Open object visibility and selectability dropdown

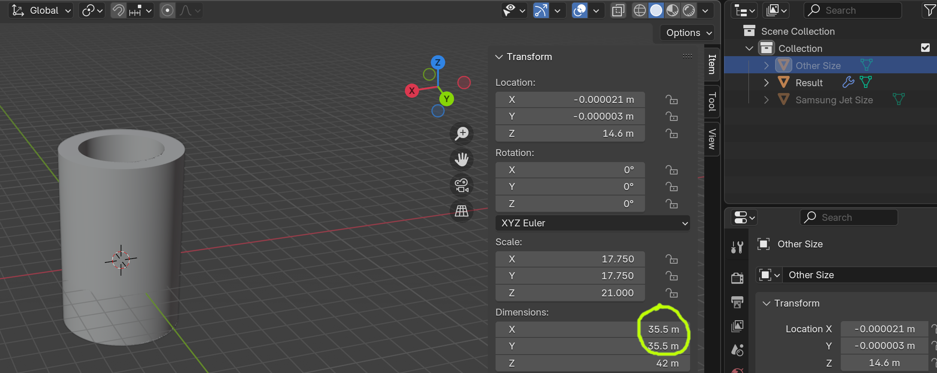(x=514, y=10)
